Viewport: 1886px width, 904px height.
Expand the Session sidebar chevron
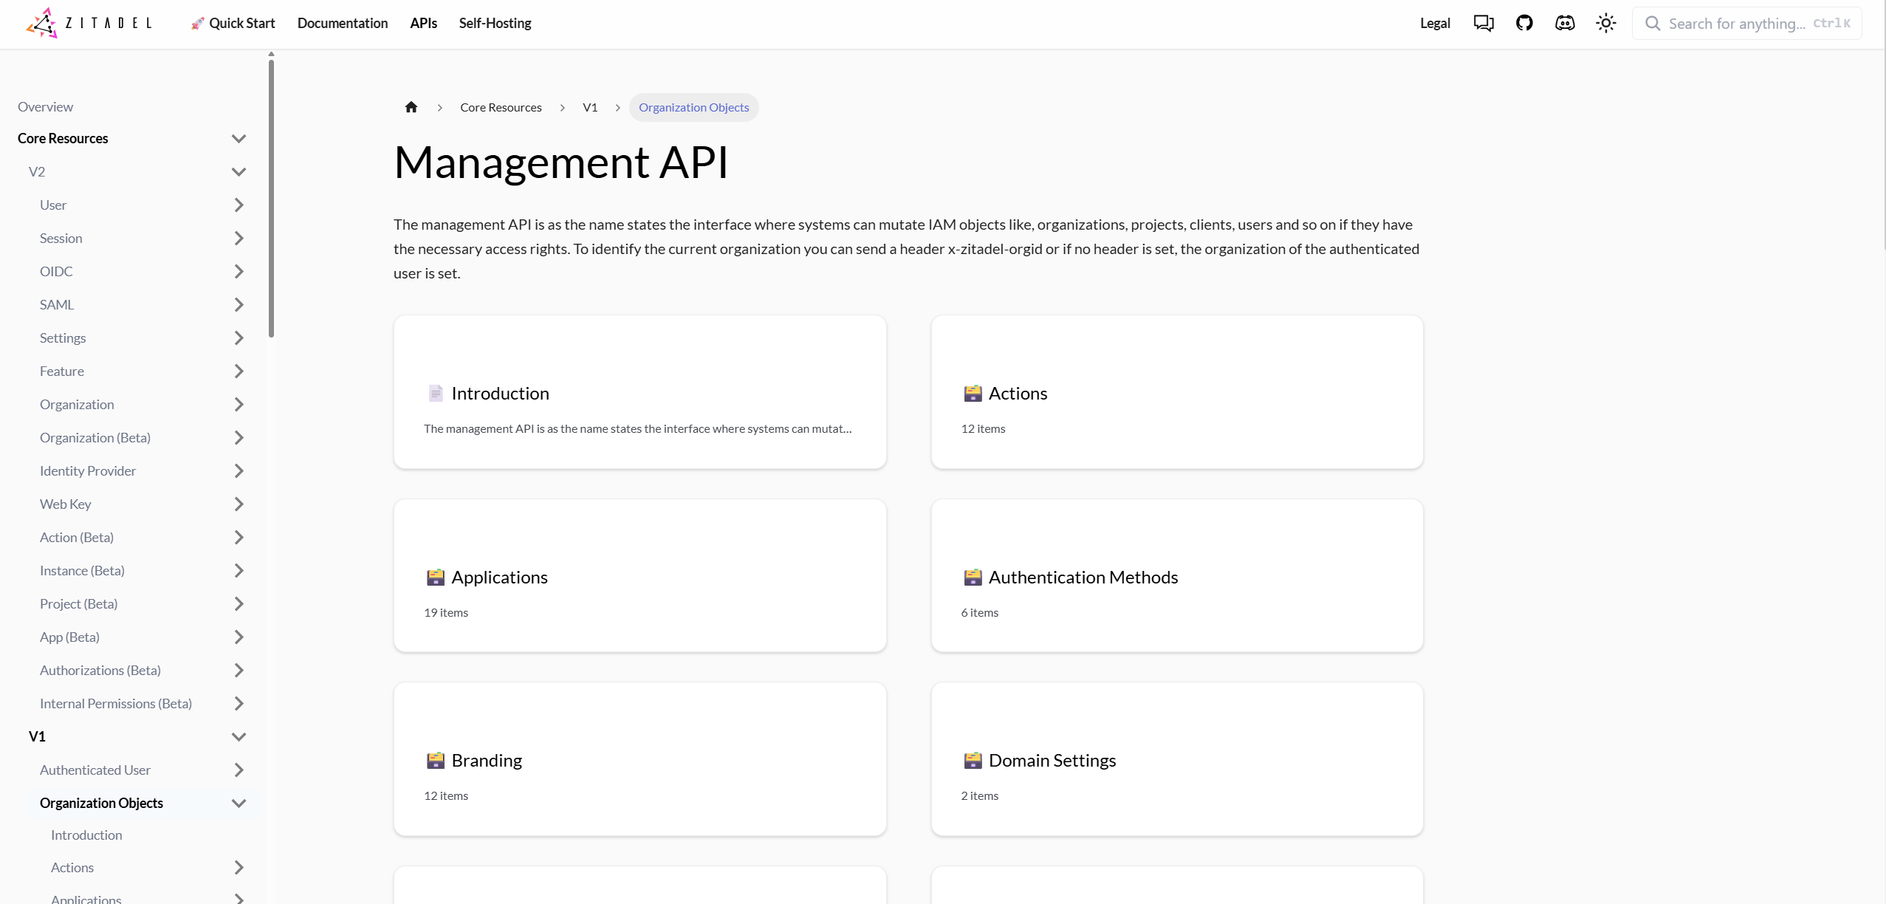[239, 238]
